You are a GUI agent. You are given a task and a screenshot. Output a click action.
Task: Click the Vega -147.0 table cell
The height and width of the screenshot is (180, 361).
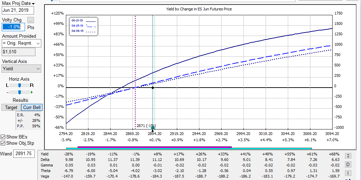coord(68,176)
